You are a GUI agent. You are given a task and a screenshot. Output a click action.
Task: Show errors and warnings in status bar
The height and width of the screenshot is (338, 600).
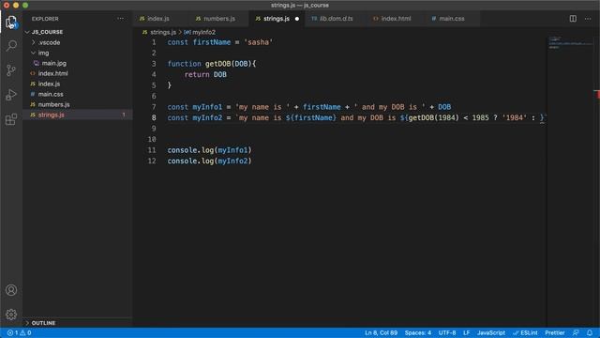[x=19, y=332]
